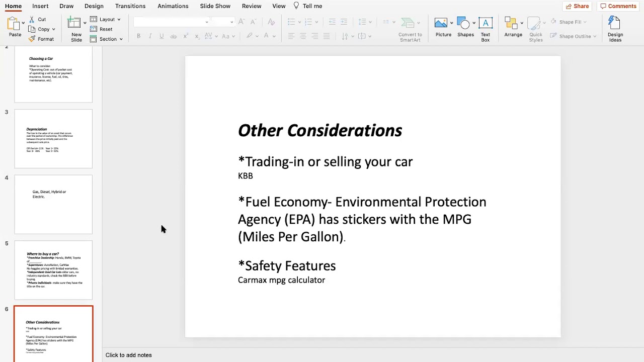Screen dimensions: 644x362
Task: Insert a New Slide
Action: point(75,29)
